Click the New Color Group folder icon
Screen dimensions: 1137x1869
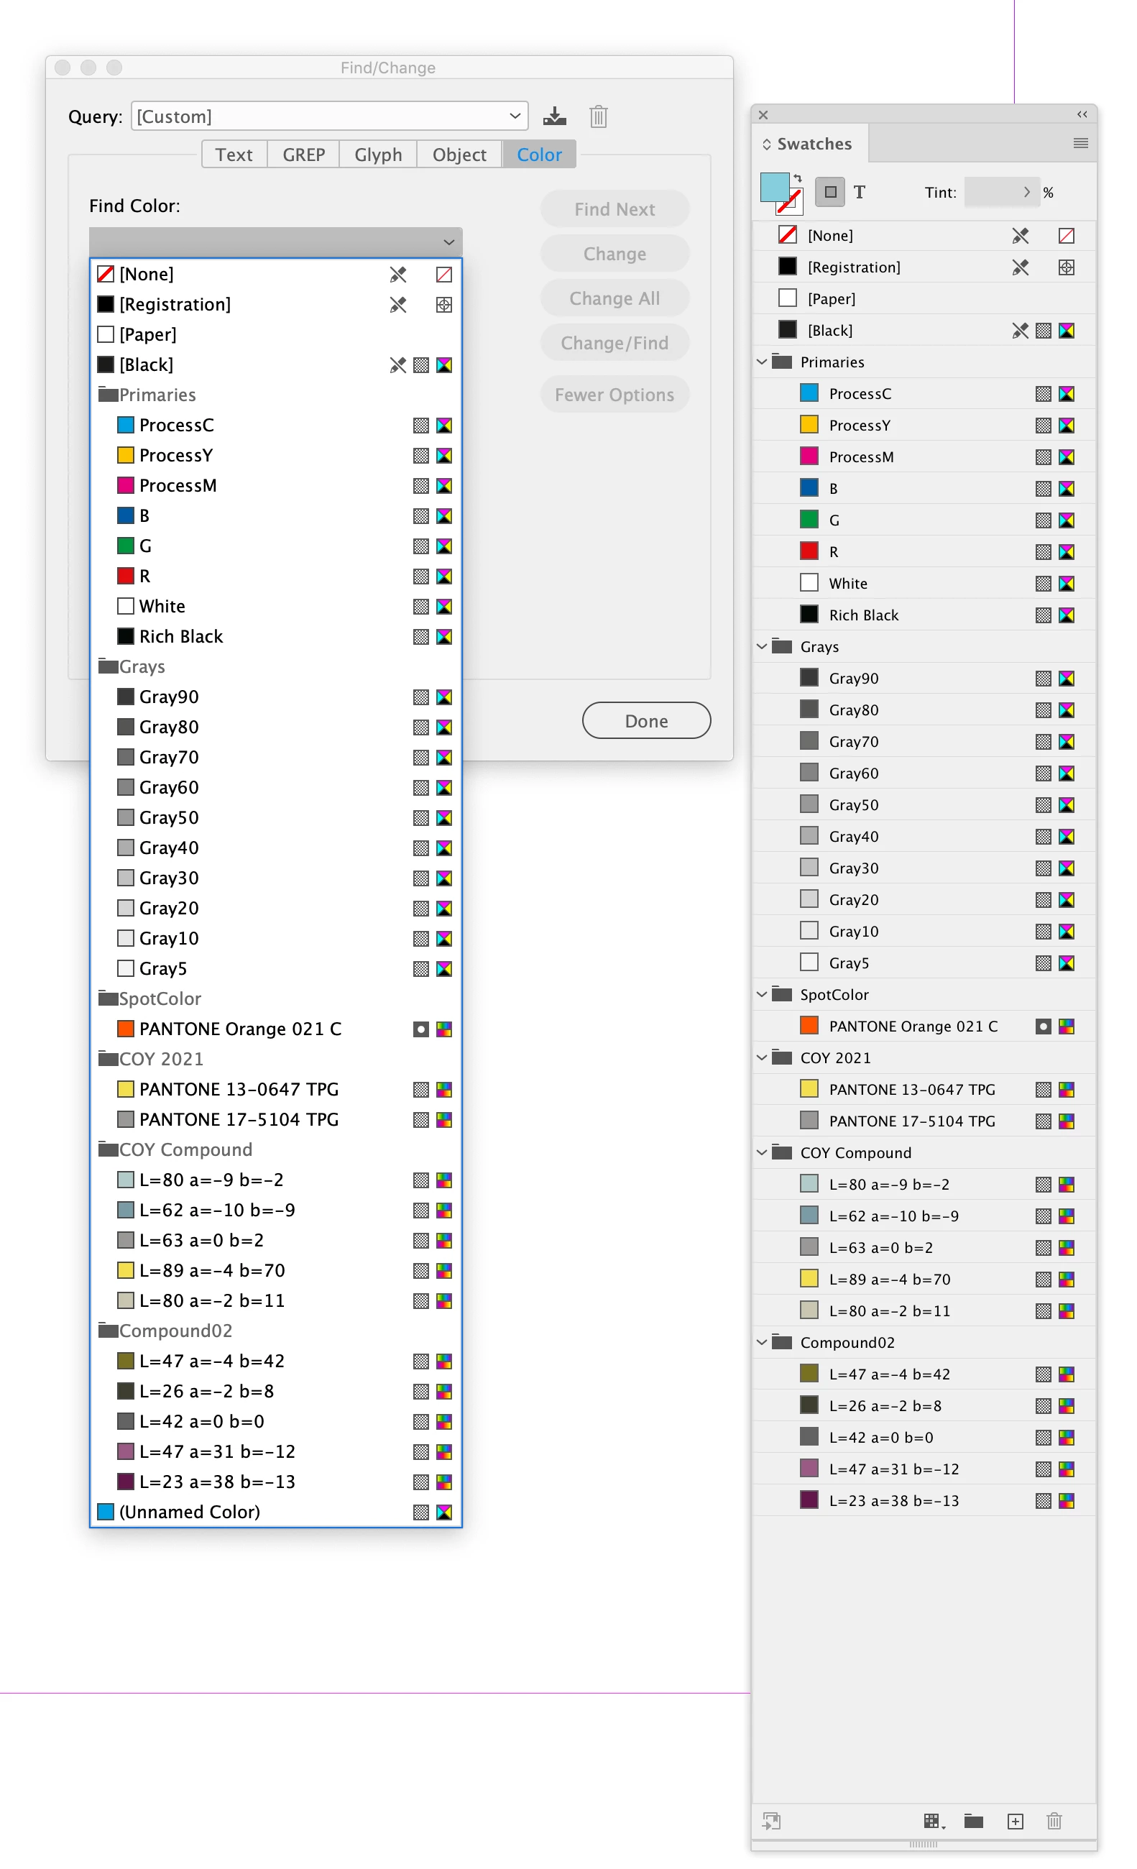pos(973,1822)
